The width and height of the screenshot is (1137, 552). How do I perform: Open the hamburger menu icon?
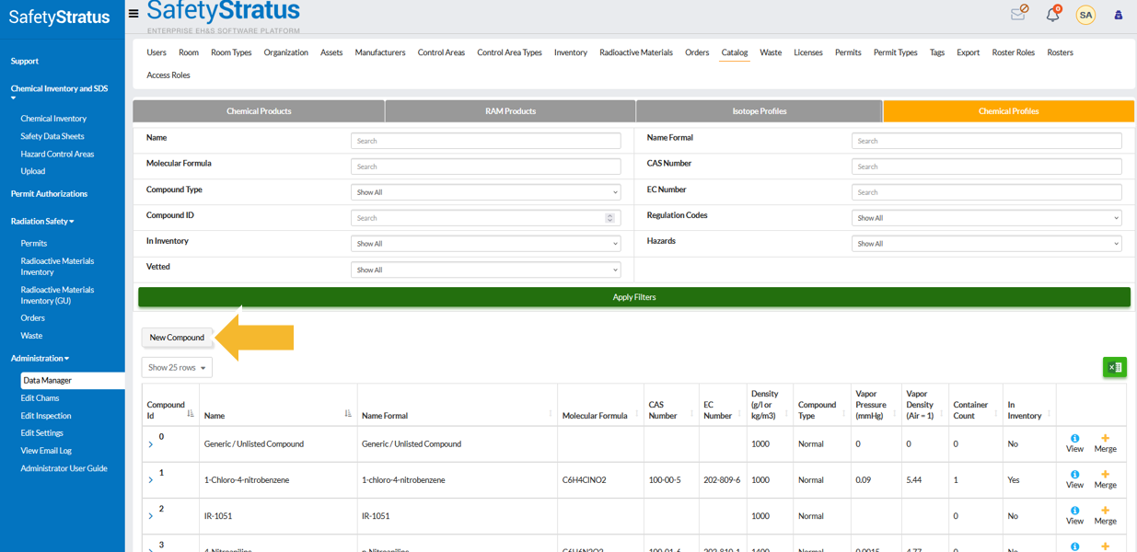pyautogui.click(x=133, y=14)
